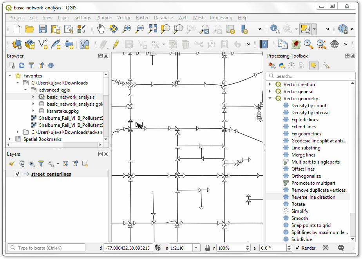
Task: Click the coordinate field in status bar
Action: click(128, 248)
